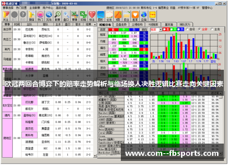This screenshot has height=165, width=228.
Task: Open the 主流联赛 menu
Action: click(35, 8)
